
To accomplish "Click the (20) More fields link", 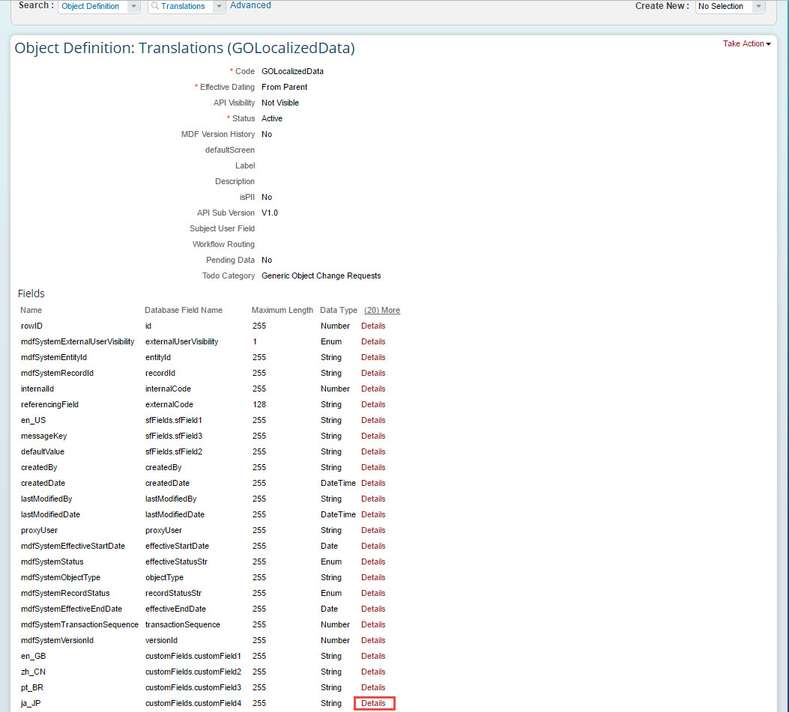I will pos(382,310).
